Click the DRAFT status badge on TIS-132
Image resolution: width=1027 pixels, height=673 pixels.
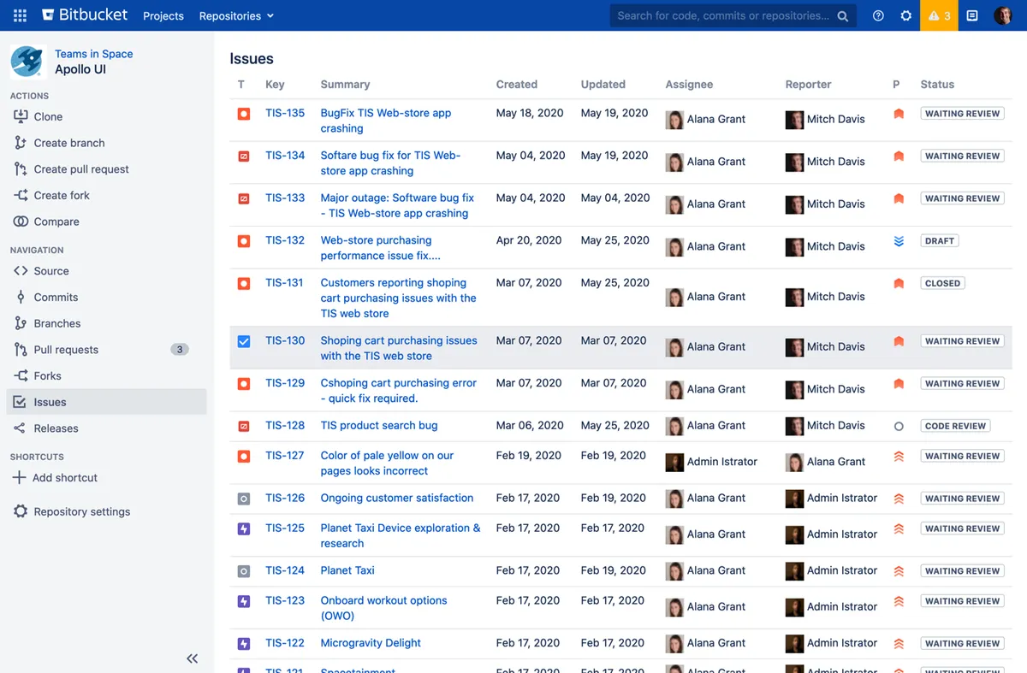click(940, 241)
